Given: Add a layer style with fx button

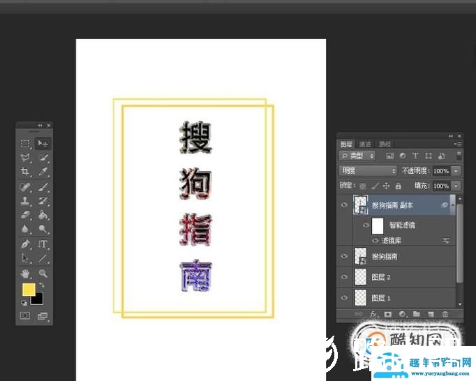Looking at the screenshot, I should (x=373, y=314).
